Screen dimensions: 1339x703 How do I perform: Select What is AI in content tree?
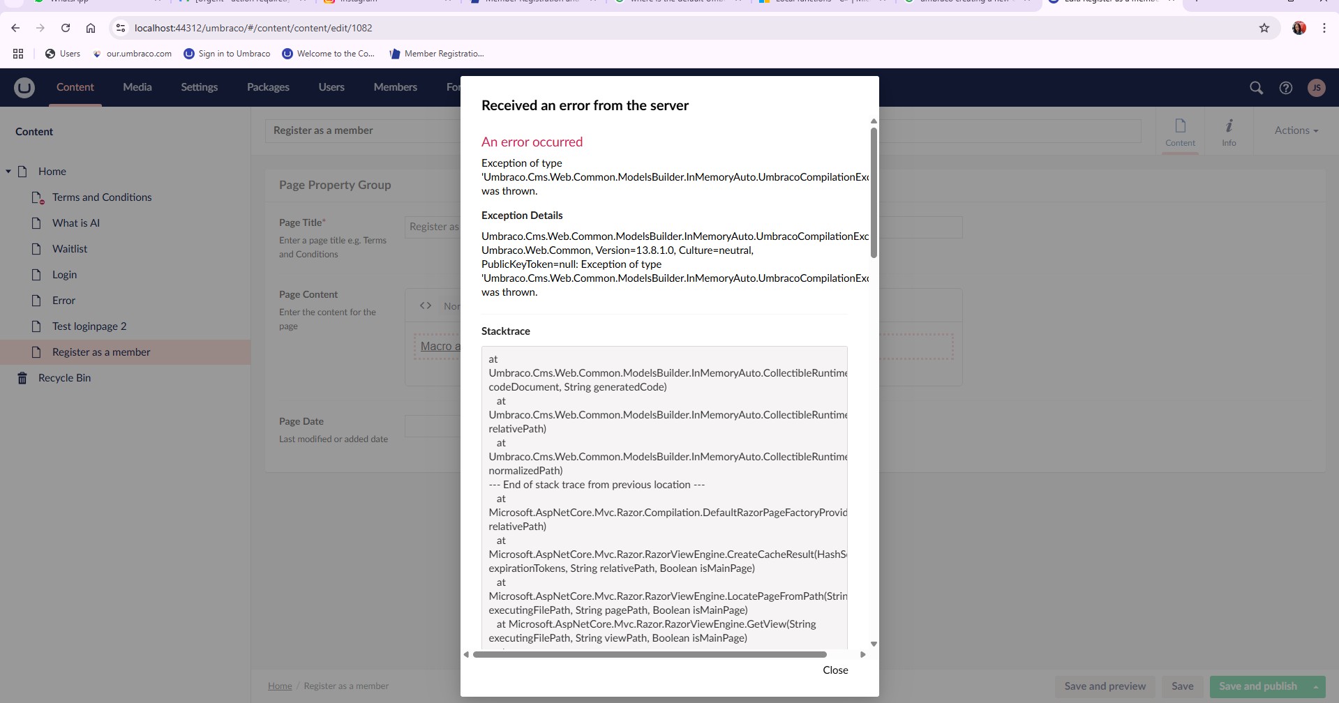76,223
